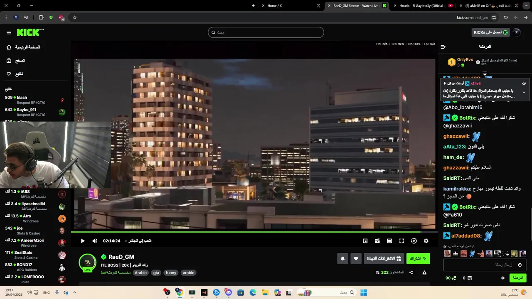The height and width of the screenshot is (299, 532).
Task: Send message with green الدردشة button
Action: click(x=518, y=278)
